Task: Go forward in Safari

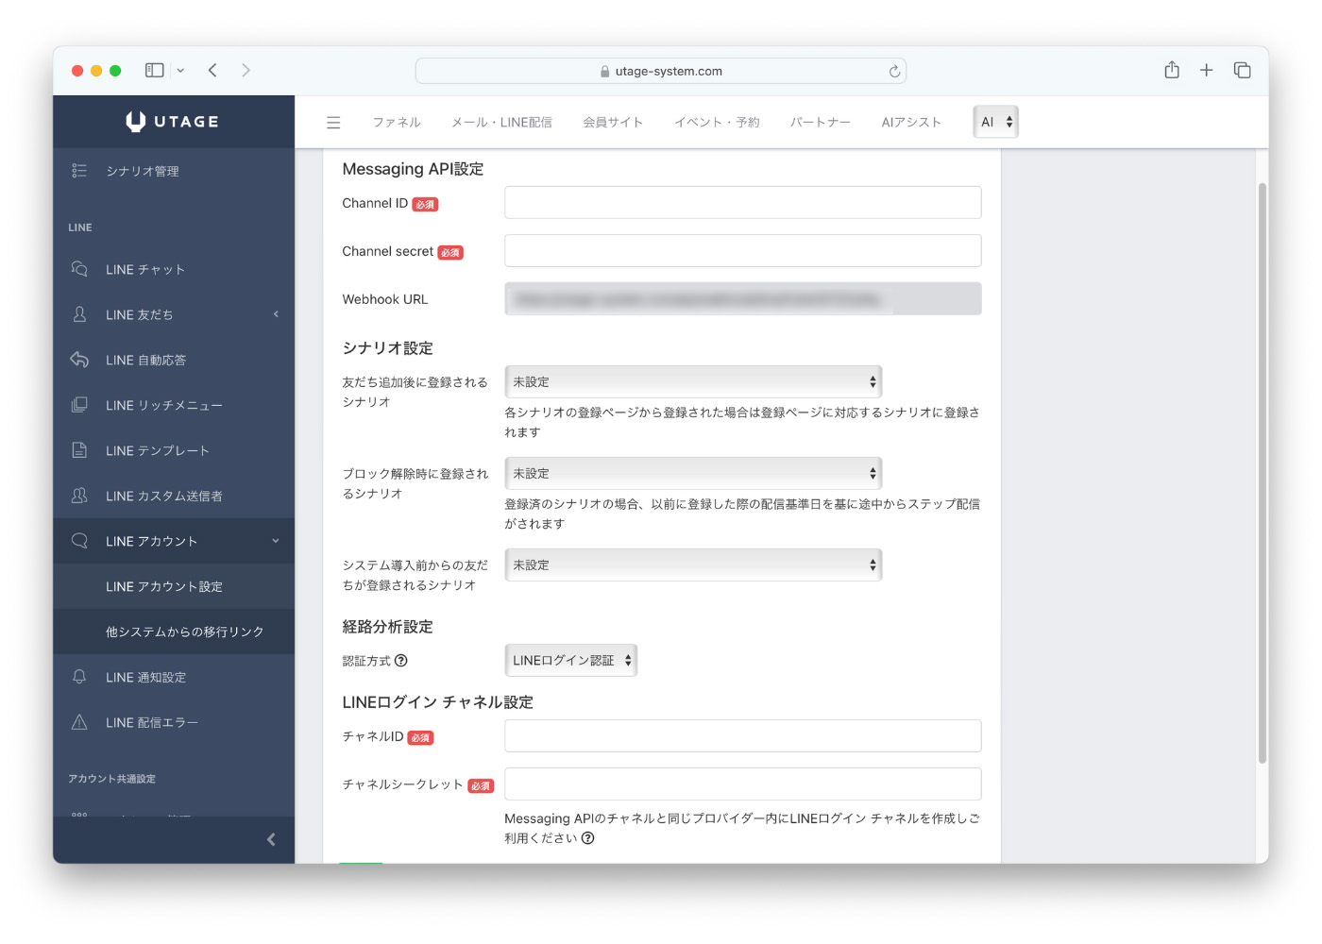Action: click(246, 70)
